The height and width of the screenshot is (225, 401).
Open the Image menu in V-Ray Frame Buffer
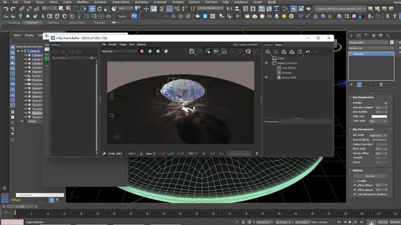click(x=123, y=44)
